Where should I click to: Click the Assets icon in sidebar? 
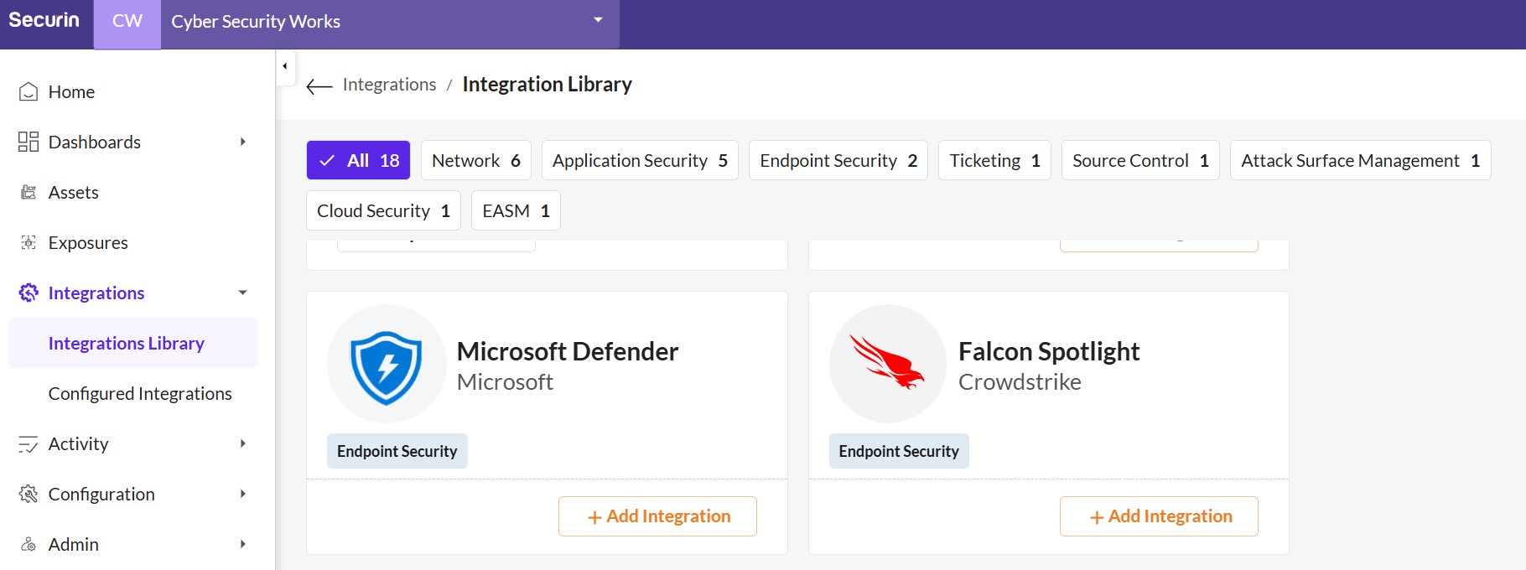click(x=29, y=192)
